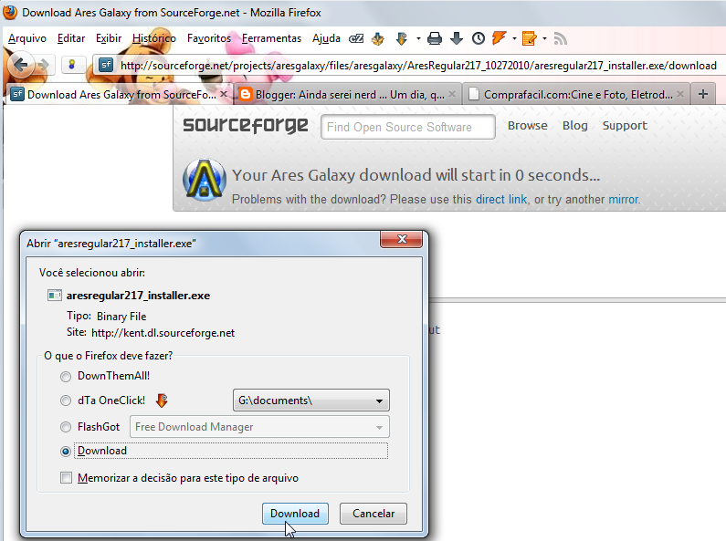Click the RSS feed toolbar icon
Screen dimensions: 726x541
(560, 39)
